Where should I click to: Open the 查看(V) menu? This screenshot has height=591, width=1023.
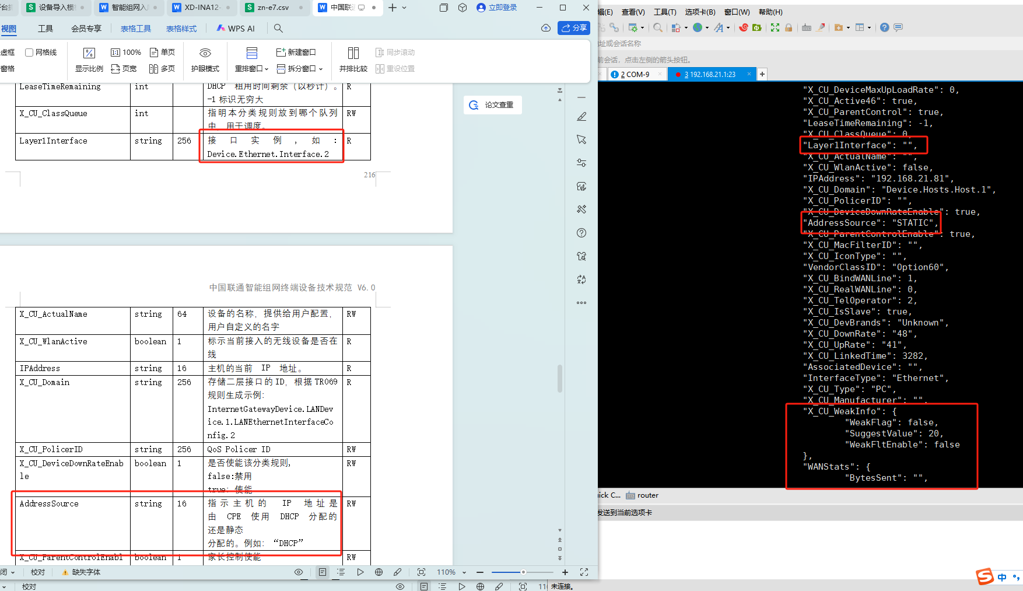(633, 12)
